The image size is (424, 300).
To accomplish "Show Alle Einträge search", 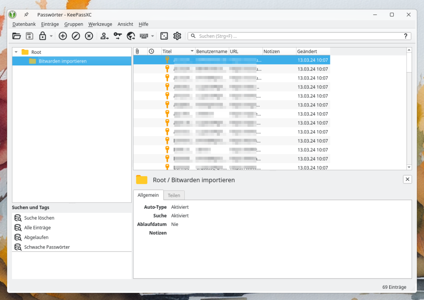I will [38, 227].
